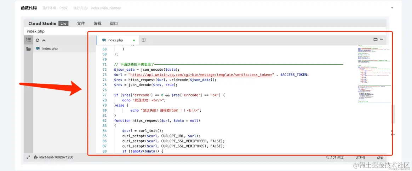Open the 编辑 menu
The height and width of the screenshot is (171, 412).
(97, 23)
